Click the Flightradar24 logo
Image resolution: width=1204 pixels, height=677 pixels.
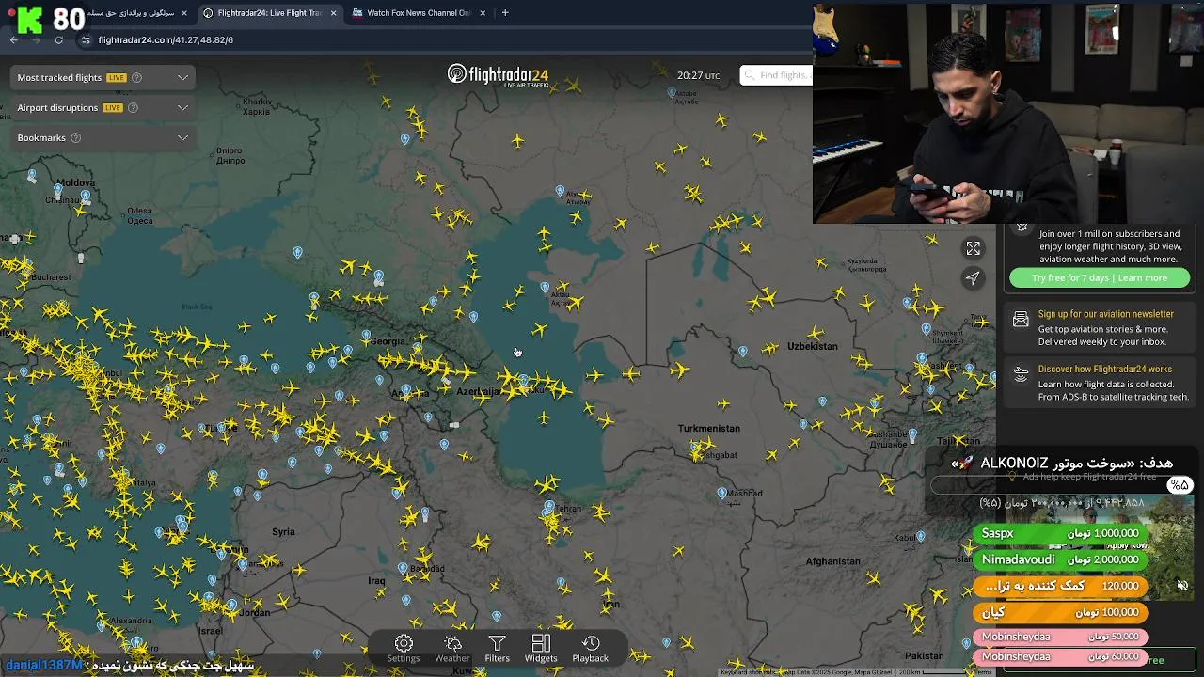(x=498, y=75)
